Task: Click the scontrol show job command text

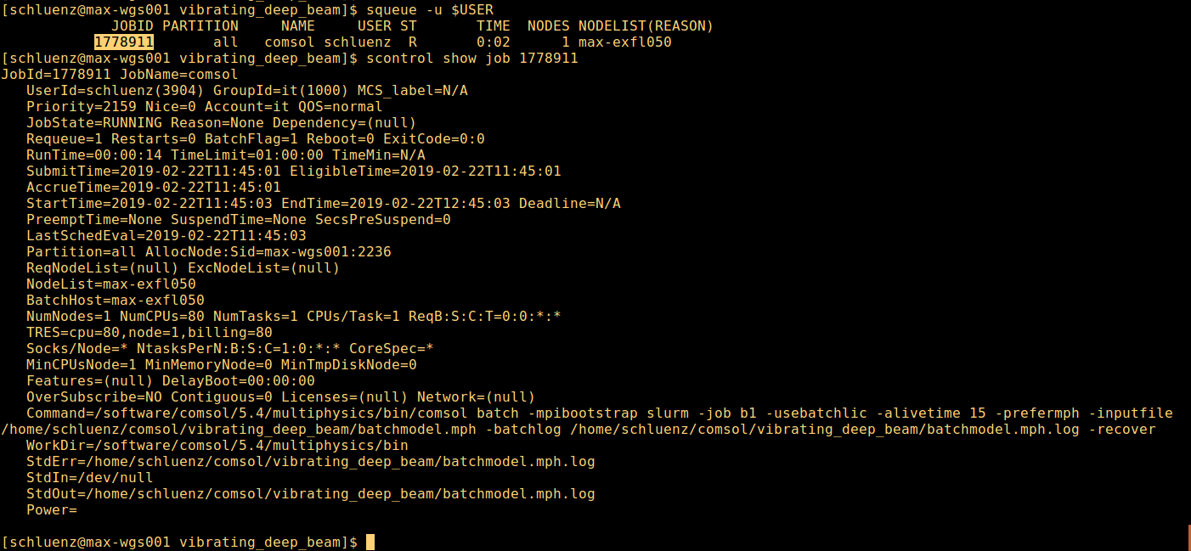Action: (x=471, y=58)
